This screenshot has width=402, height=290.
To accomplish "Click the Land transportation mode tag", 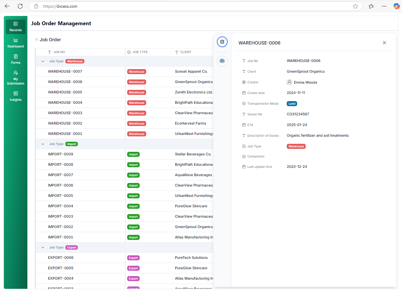I will coord(292,104).
